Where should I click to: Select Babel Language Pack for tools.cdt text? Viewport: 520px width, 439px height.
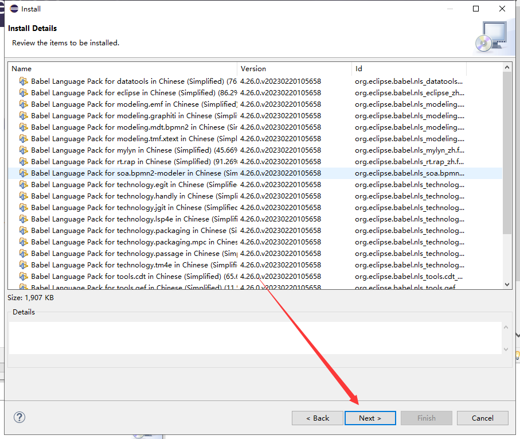(134, 277)
